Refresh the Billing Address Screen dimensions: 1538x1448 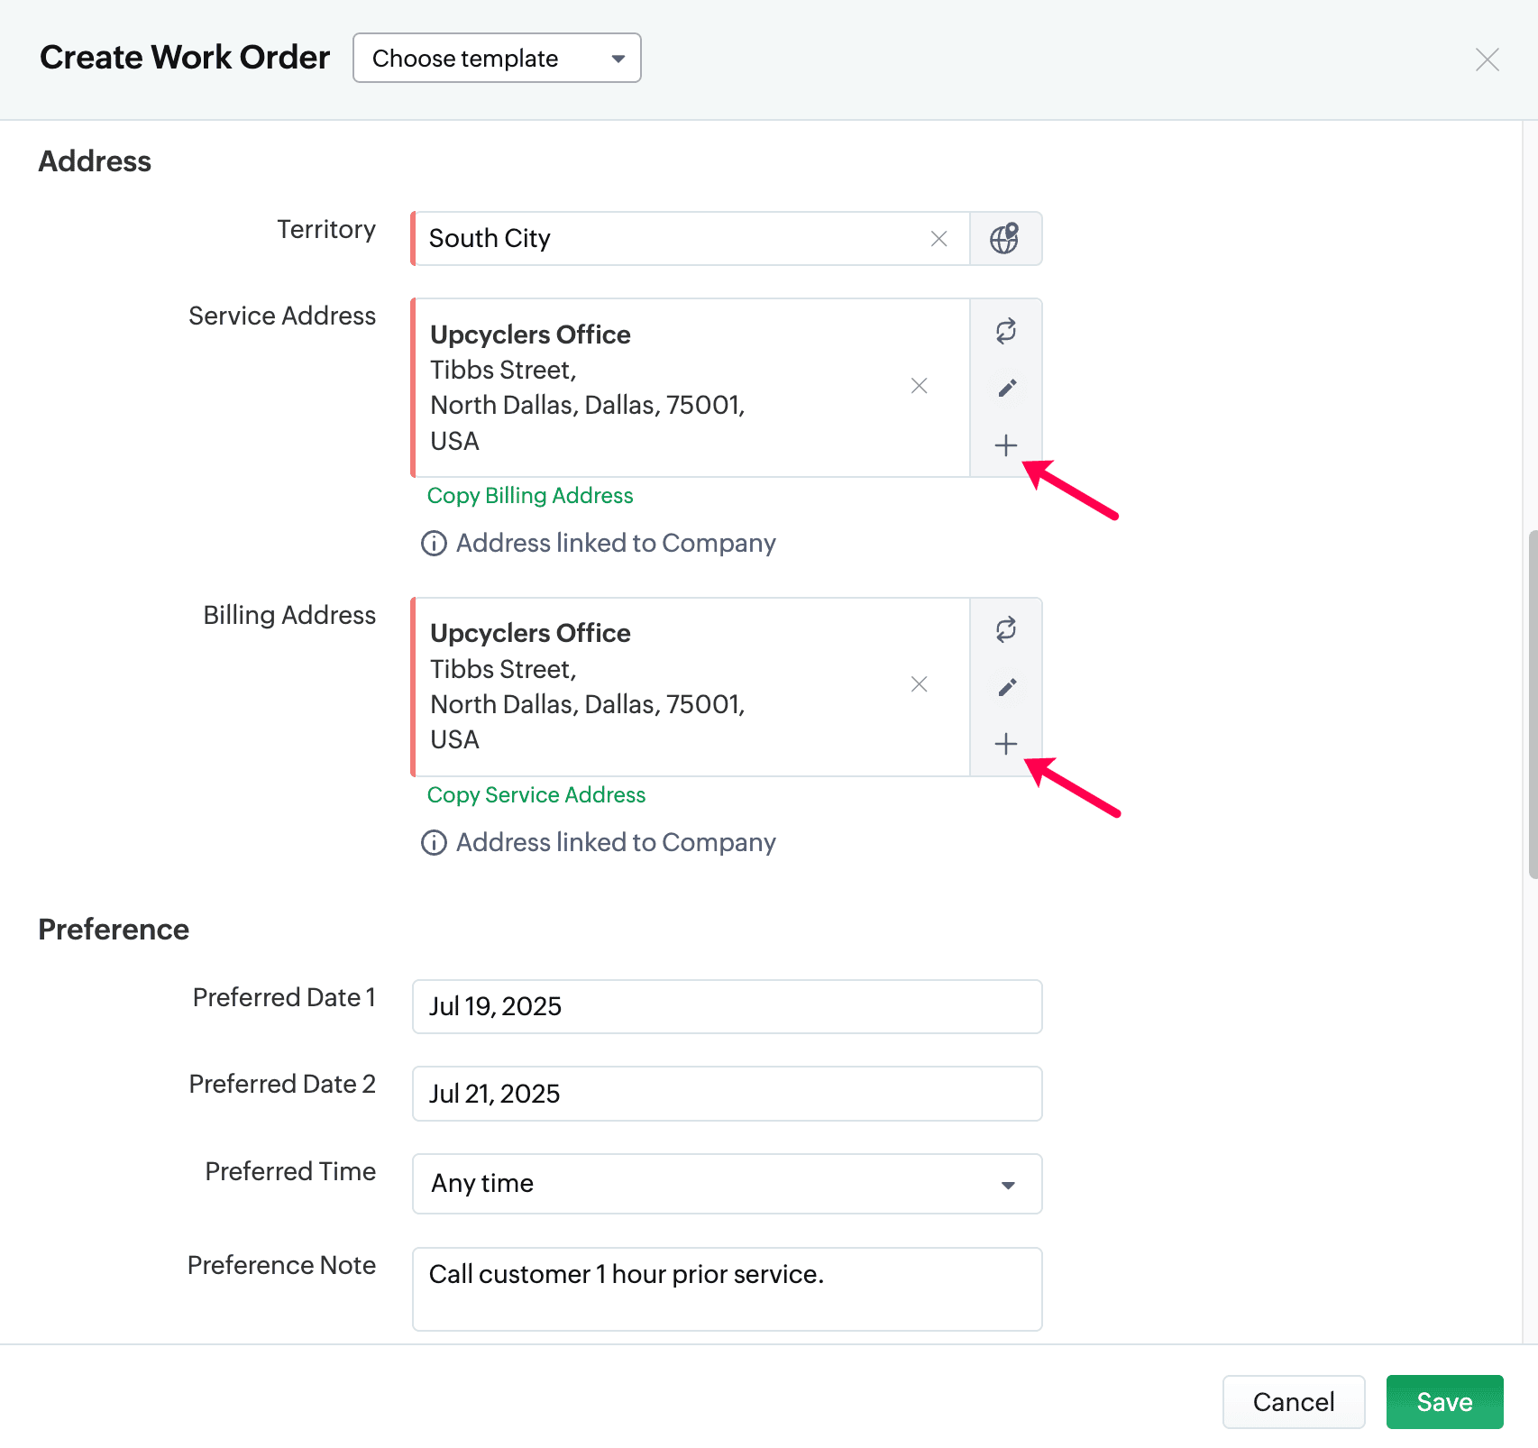pyautogui.click(x=1006, y=629)
